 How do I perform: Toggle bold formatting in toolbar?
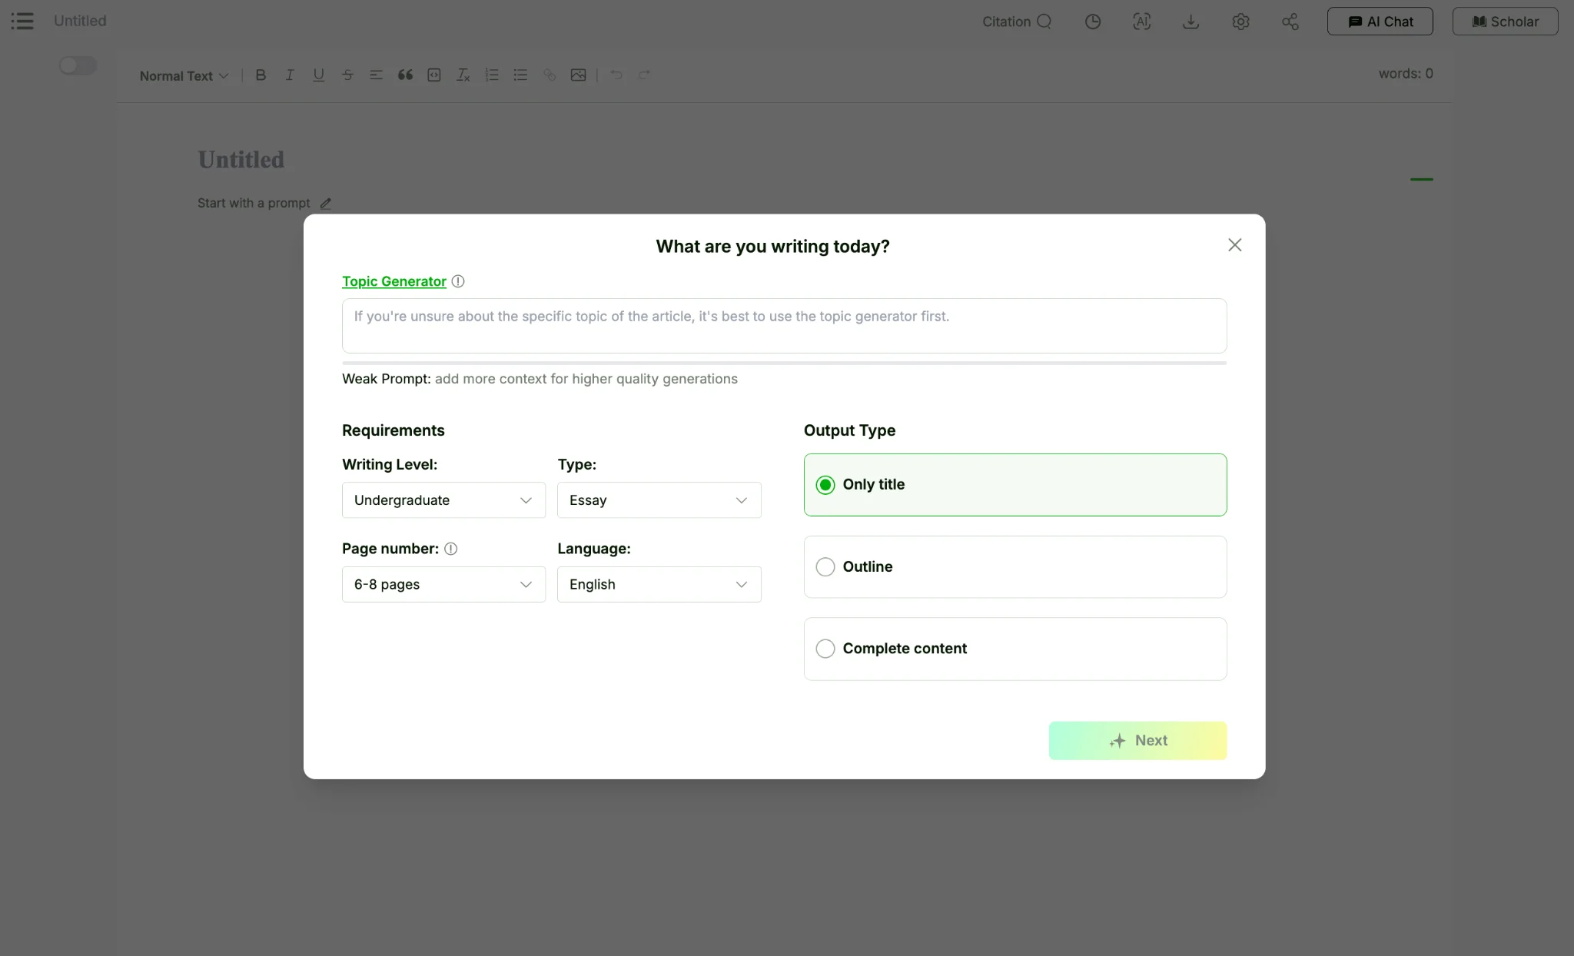[x=258, y=75]
